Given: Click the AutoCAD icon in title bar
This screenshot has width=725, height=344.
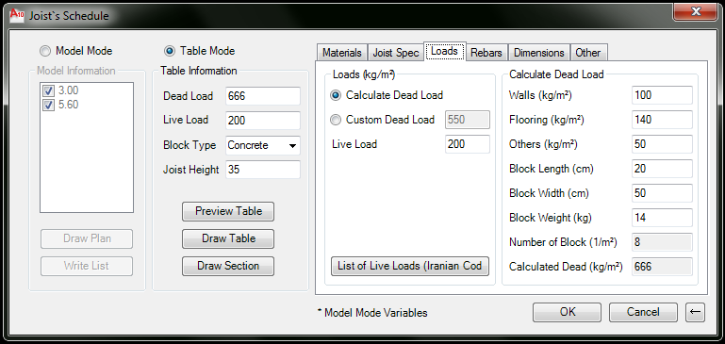Looking at the screenshot, I should 17,15.
